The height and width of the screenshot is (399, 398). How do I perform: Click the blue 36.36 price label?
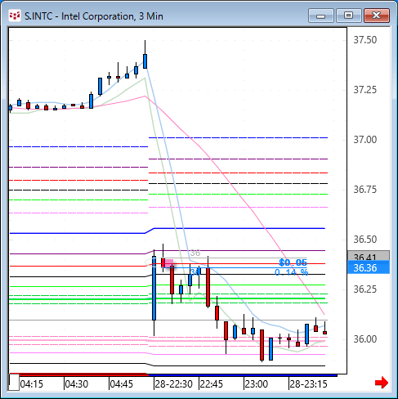(369, 267)
